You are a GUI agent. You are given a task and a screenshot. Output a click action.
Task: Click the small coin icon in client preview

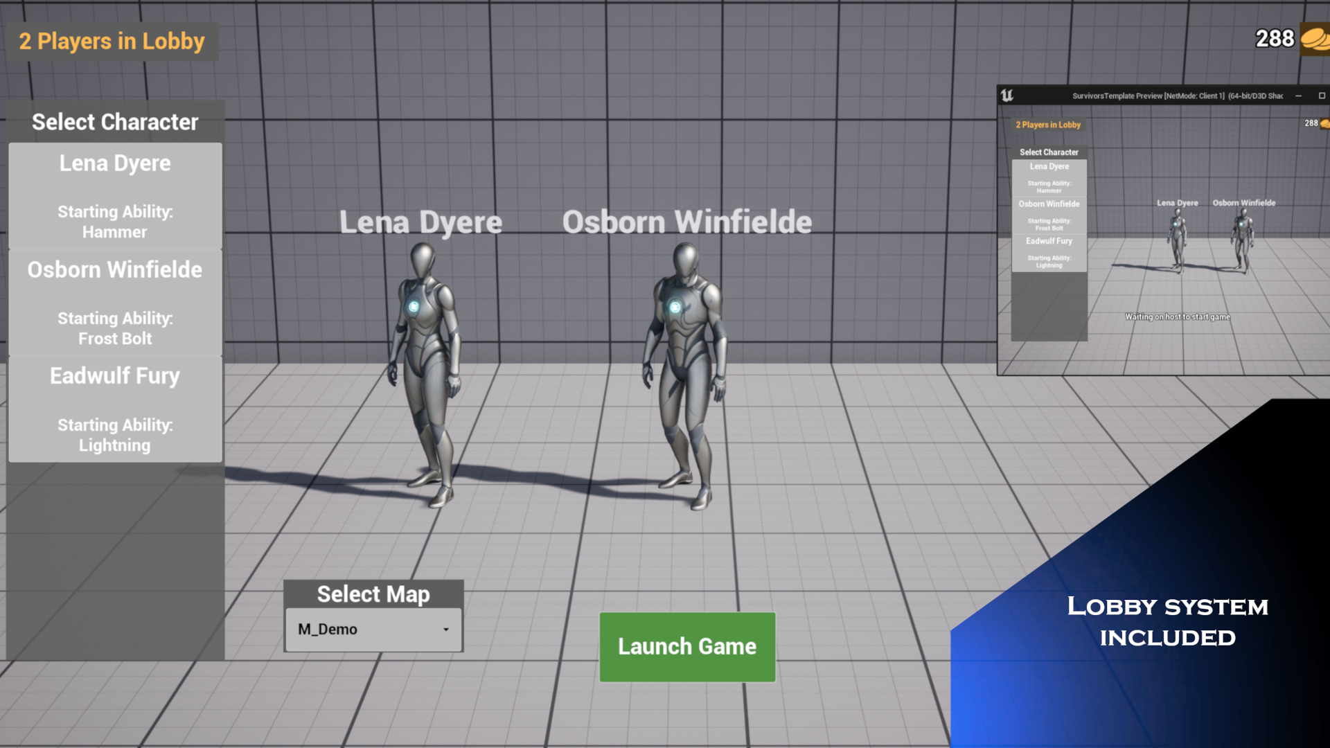[1324, 123]
